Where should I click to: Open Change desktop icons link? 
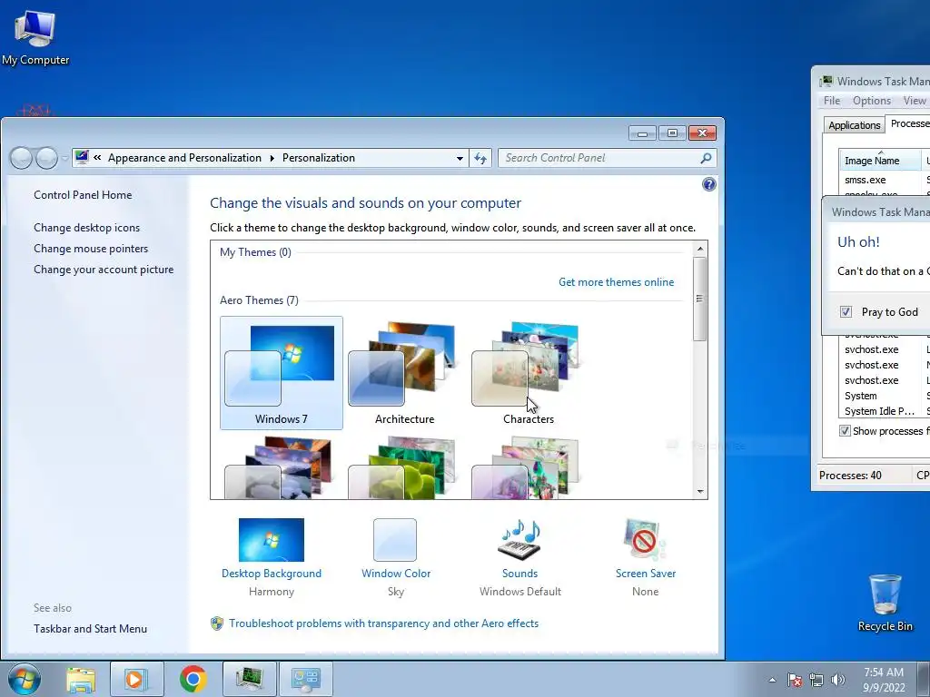pyautogui.click(x=86, y=228)
